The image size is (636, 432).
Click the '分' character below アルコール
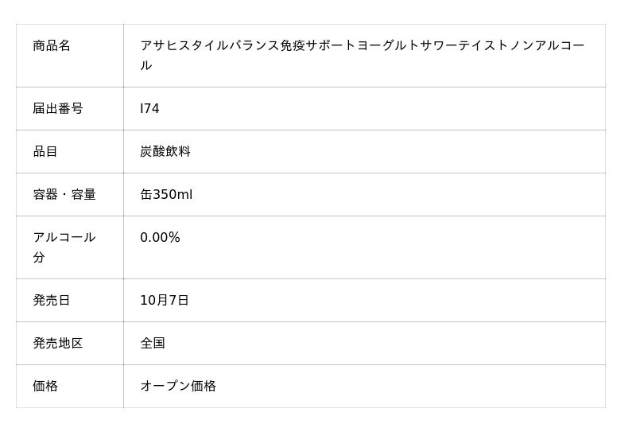(x=39, y=258)
